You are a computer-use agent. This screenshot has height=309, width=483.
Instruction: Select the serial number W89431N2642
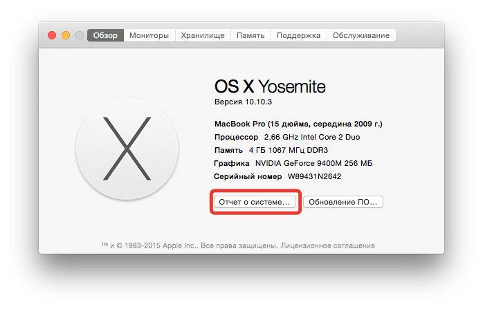point(314,176)
